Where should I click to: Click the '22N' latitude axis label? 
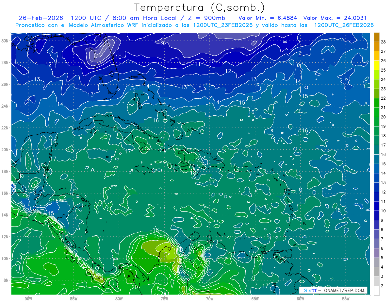tap(6, 128)
